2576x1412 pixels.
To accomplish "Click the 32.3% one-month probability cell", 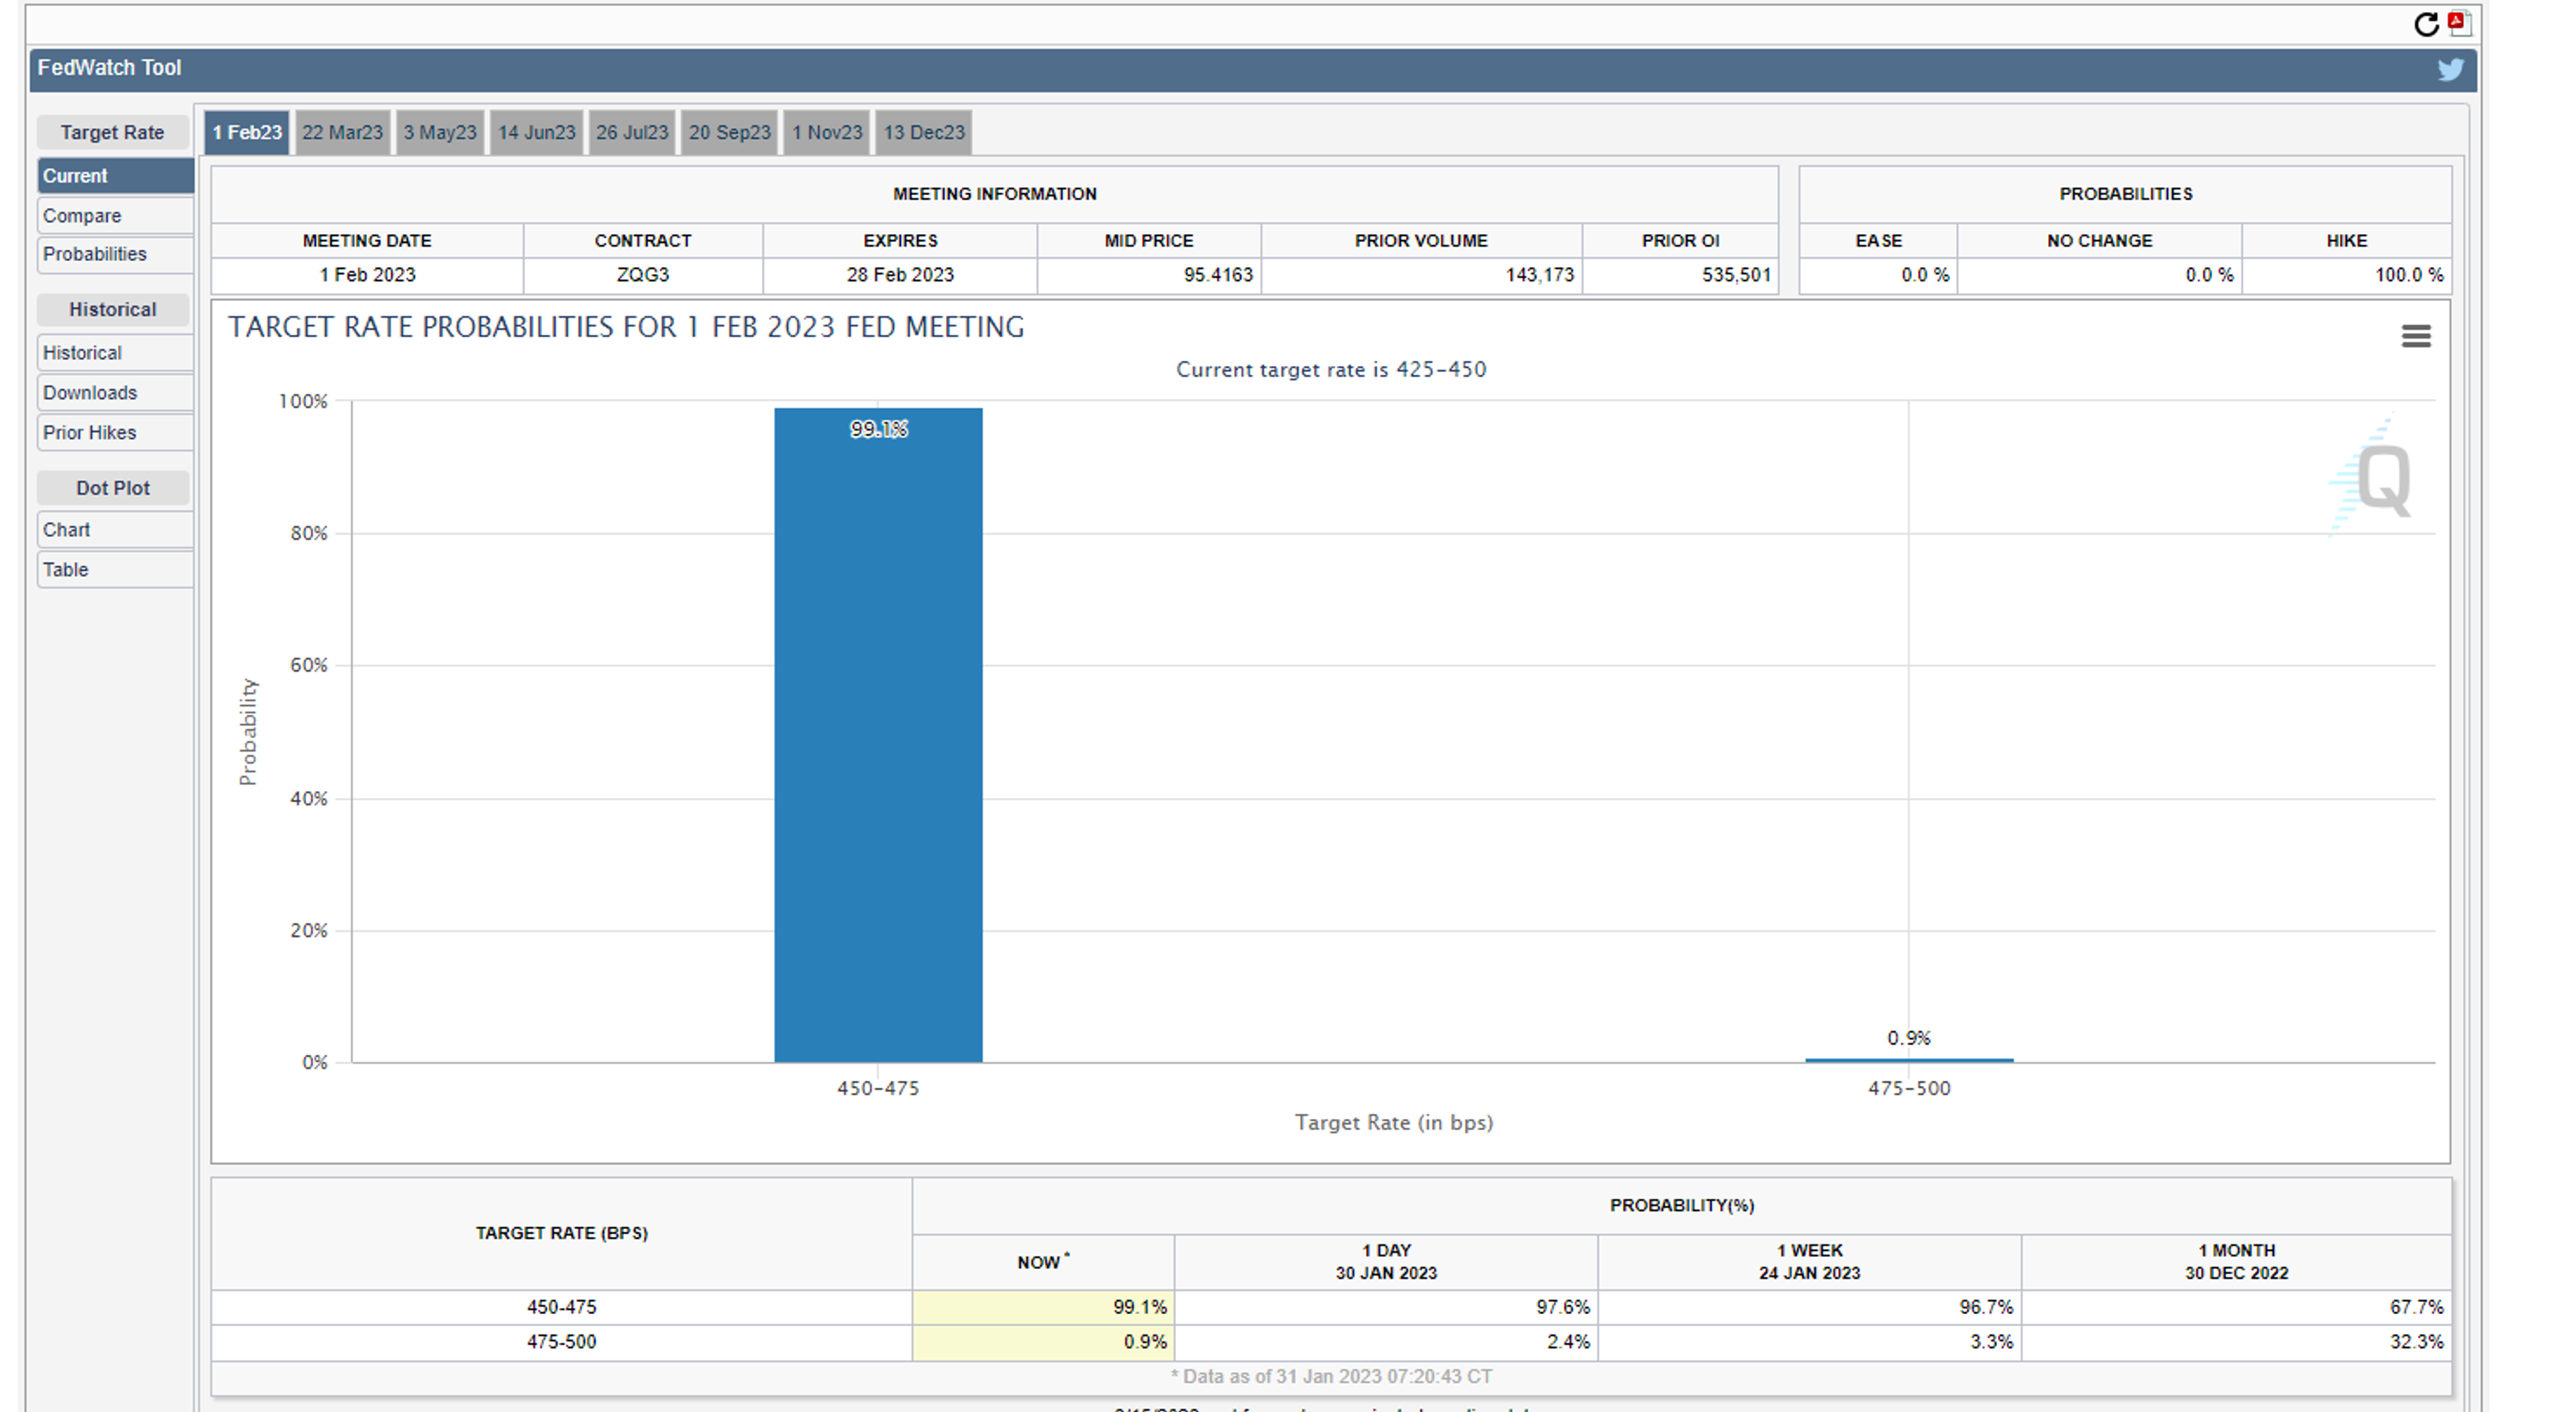I will click(x=2236, y=1342).
